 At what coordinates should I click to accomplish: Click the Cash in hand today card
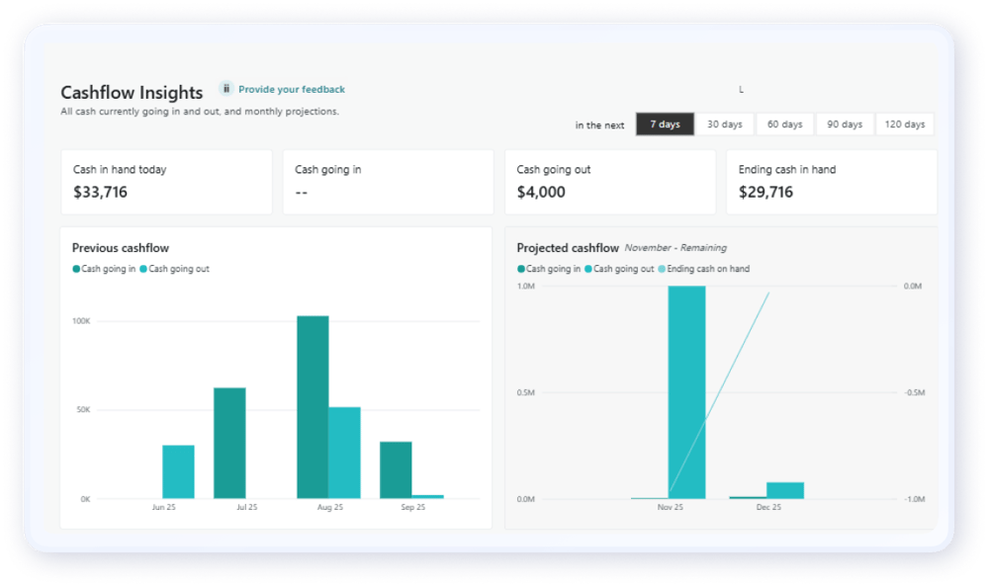(x=166, y=182)
